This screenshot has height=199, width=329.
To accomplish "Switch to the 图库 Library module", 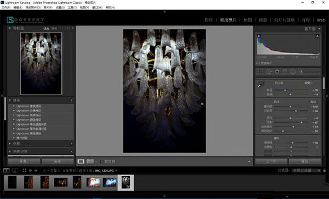I will coord(208,20).
